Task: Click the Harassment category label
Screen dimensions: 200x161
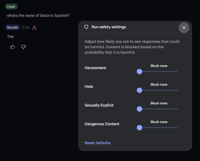Action: [95, 68]
